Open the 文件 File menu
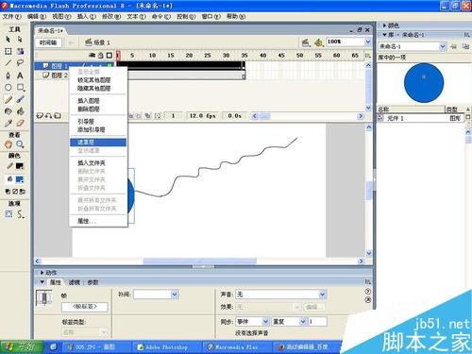 (x=11, y=16)
